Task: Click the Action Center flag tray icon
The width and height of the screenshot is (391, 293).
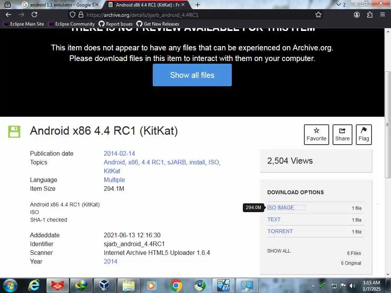Action: [x=343, y=286]
